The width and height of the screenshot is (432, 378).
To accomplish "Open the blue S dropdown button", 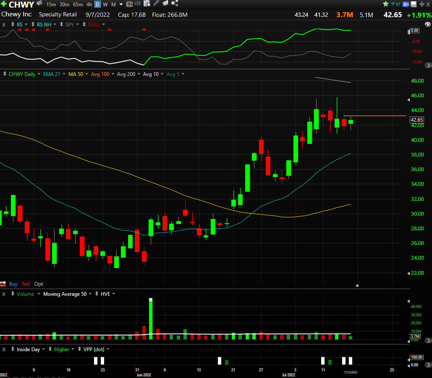I will tap(406, 4).
